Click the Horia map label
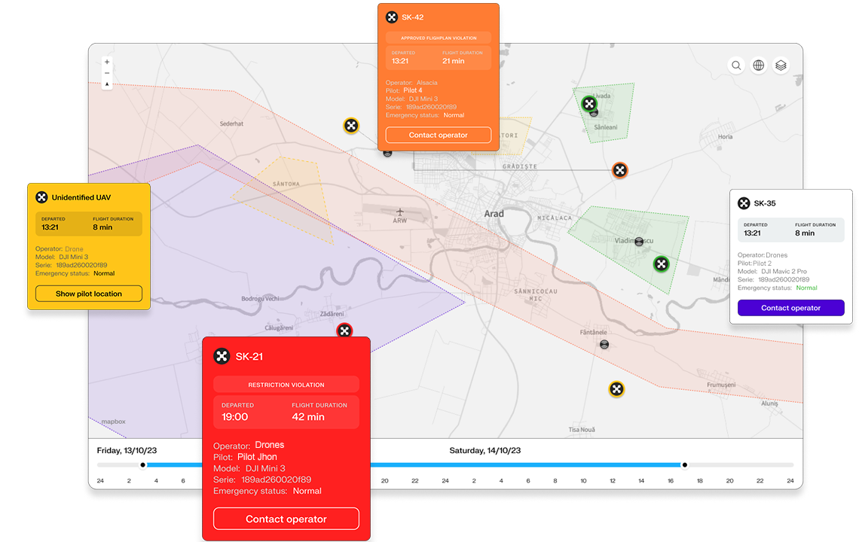 (x=725, y=137)
